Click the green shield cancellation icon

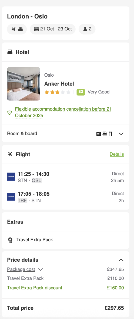pyautogui.click(x=9, y=112)
